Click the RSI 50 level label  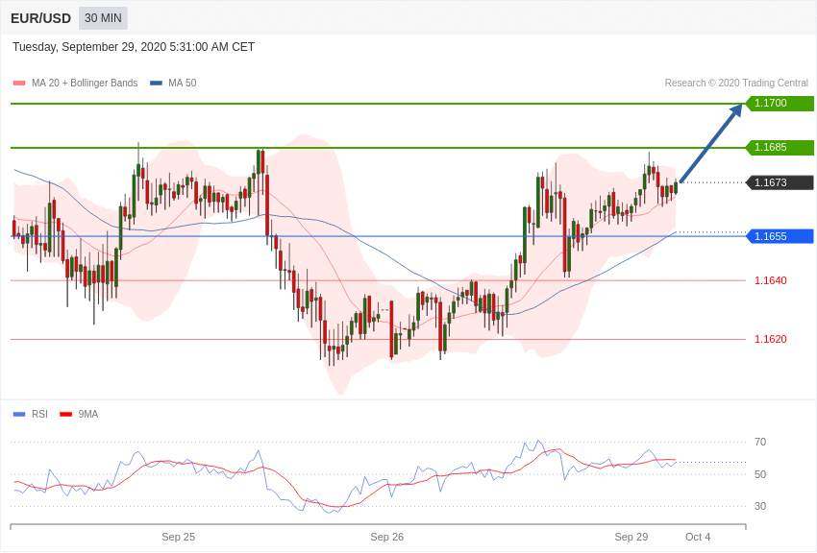760,474
